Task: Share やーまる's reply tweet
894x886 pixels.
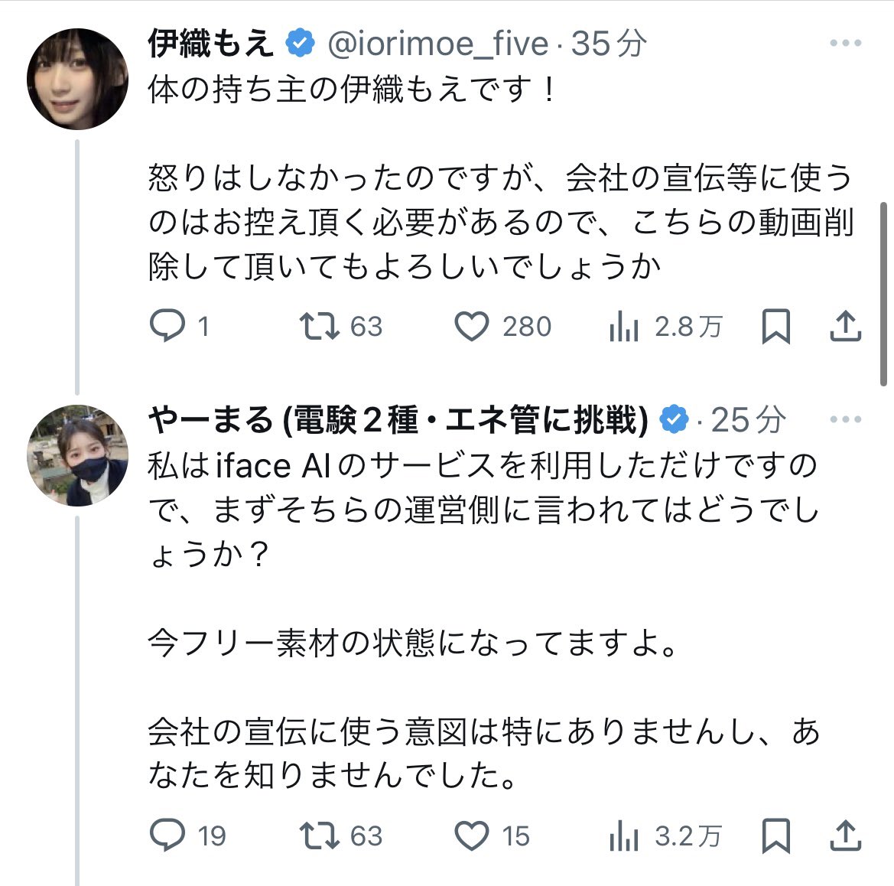Action: [x=846, y=836]
